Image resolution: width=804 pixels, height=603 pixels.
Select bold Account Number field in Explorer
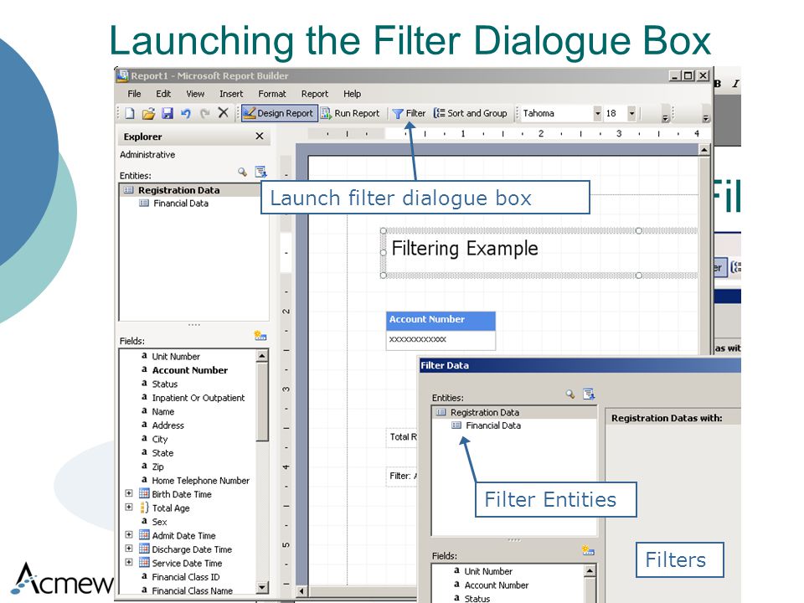pos(190,370)
